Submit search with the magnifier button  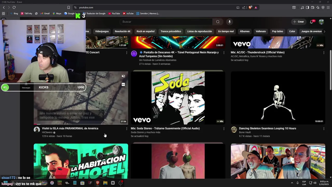pos(218,22)
